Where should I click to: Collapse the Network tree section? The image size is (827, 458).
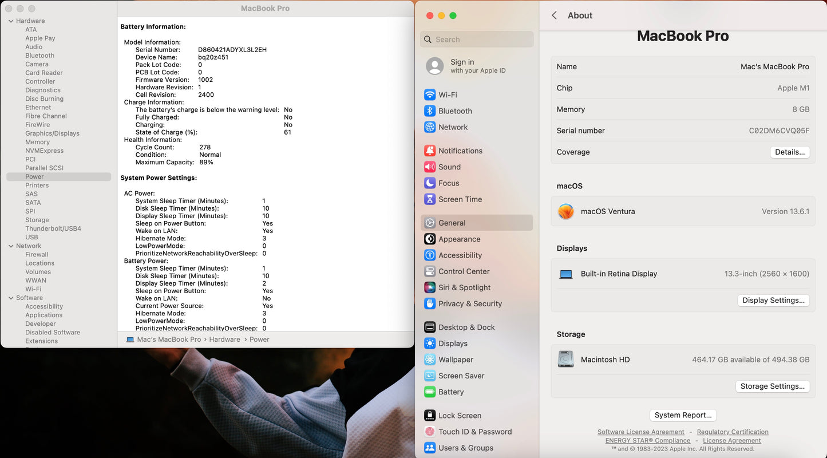(x=11, y=246)
